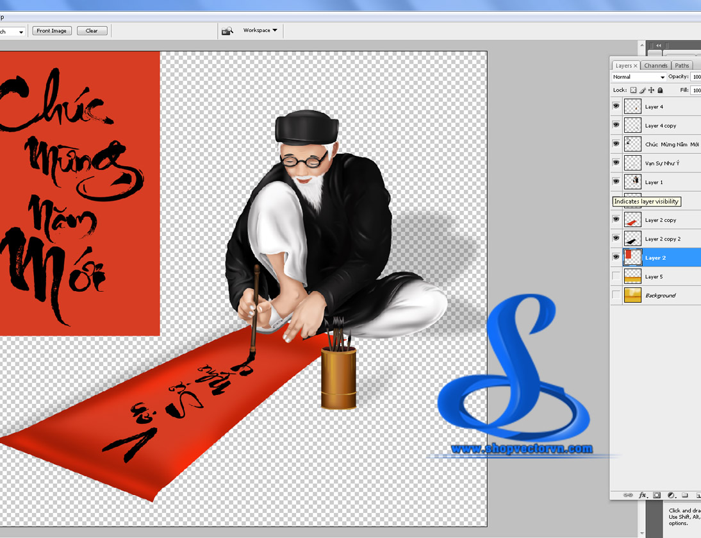Create a new layer group with the folder icon

tap(684, 495)
